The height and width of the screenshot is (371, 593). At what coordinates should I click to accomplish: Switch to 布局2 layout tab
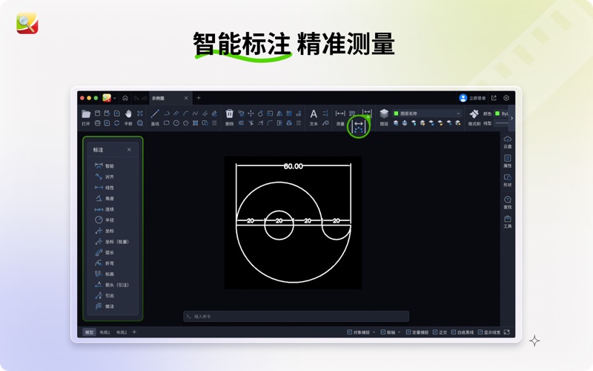coord(122,332)
